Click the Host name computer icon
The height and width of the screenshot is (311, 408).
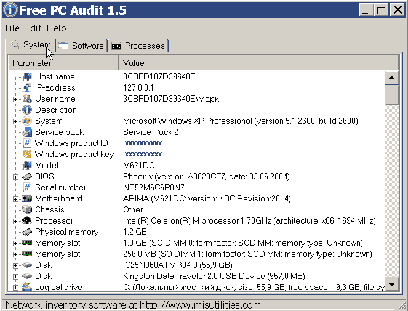click(27, 76)
